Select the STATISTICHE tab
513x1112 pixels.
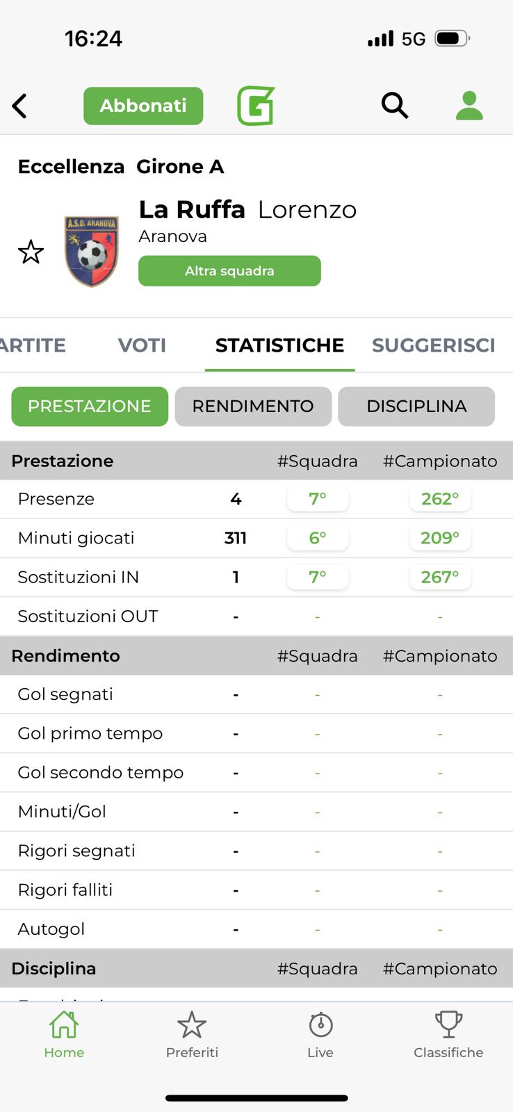point(279,345)
